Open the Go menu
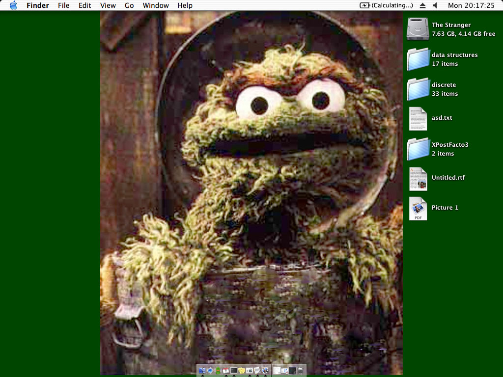503x377 pixels. pyautogui.click(x=129, y=5)
